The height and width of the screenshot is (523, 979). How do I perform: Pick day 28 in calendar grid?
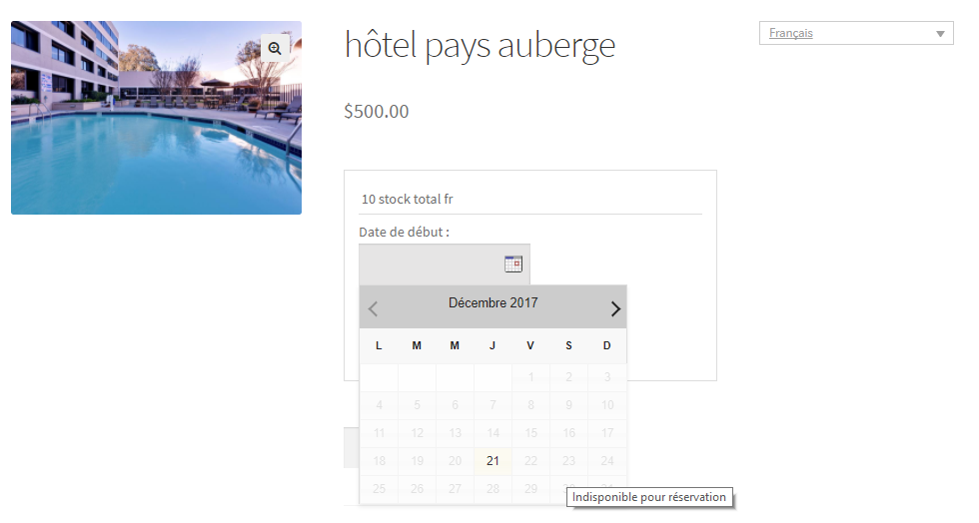(x=492, y=489)
